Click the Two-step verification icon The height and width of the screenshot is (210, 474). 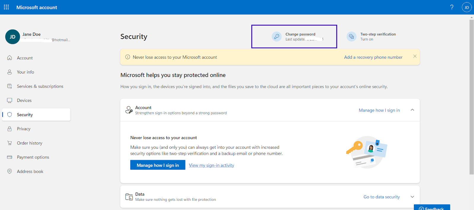pos(351,37)
